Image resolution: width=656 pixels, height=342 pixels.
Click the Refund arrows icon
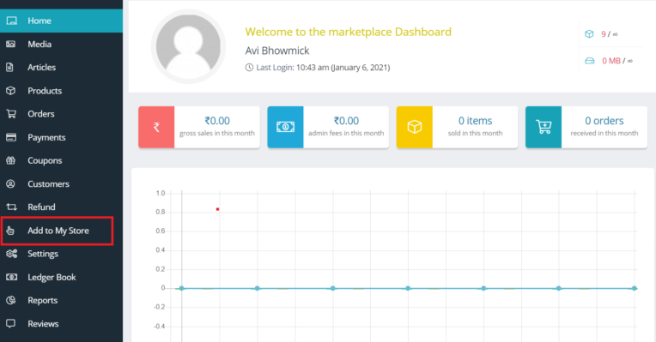11,207
